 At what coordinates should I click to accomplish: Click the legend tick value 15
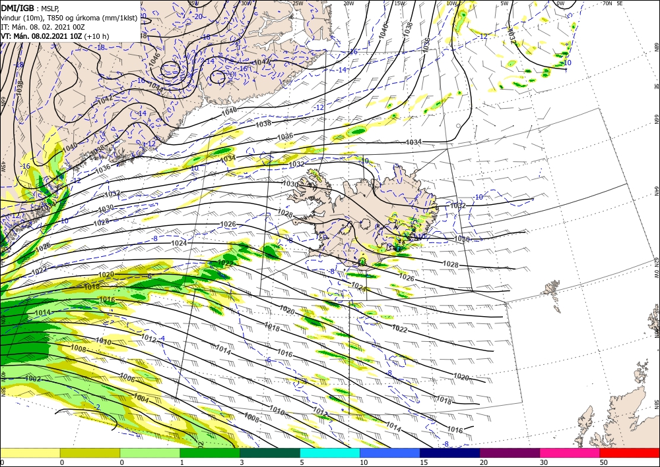(424, 462)
